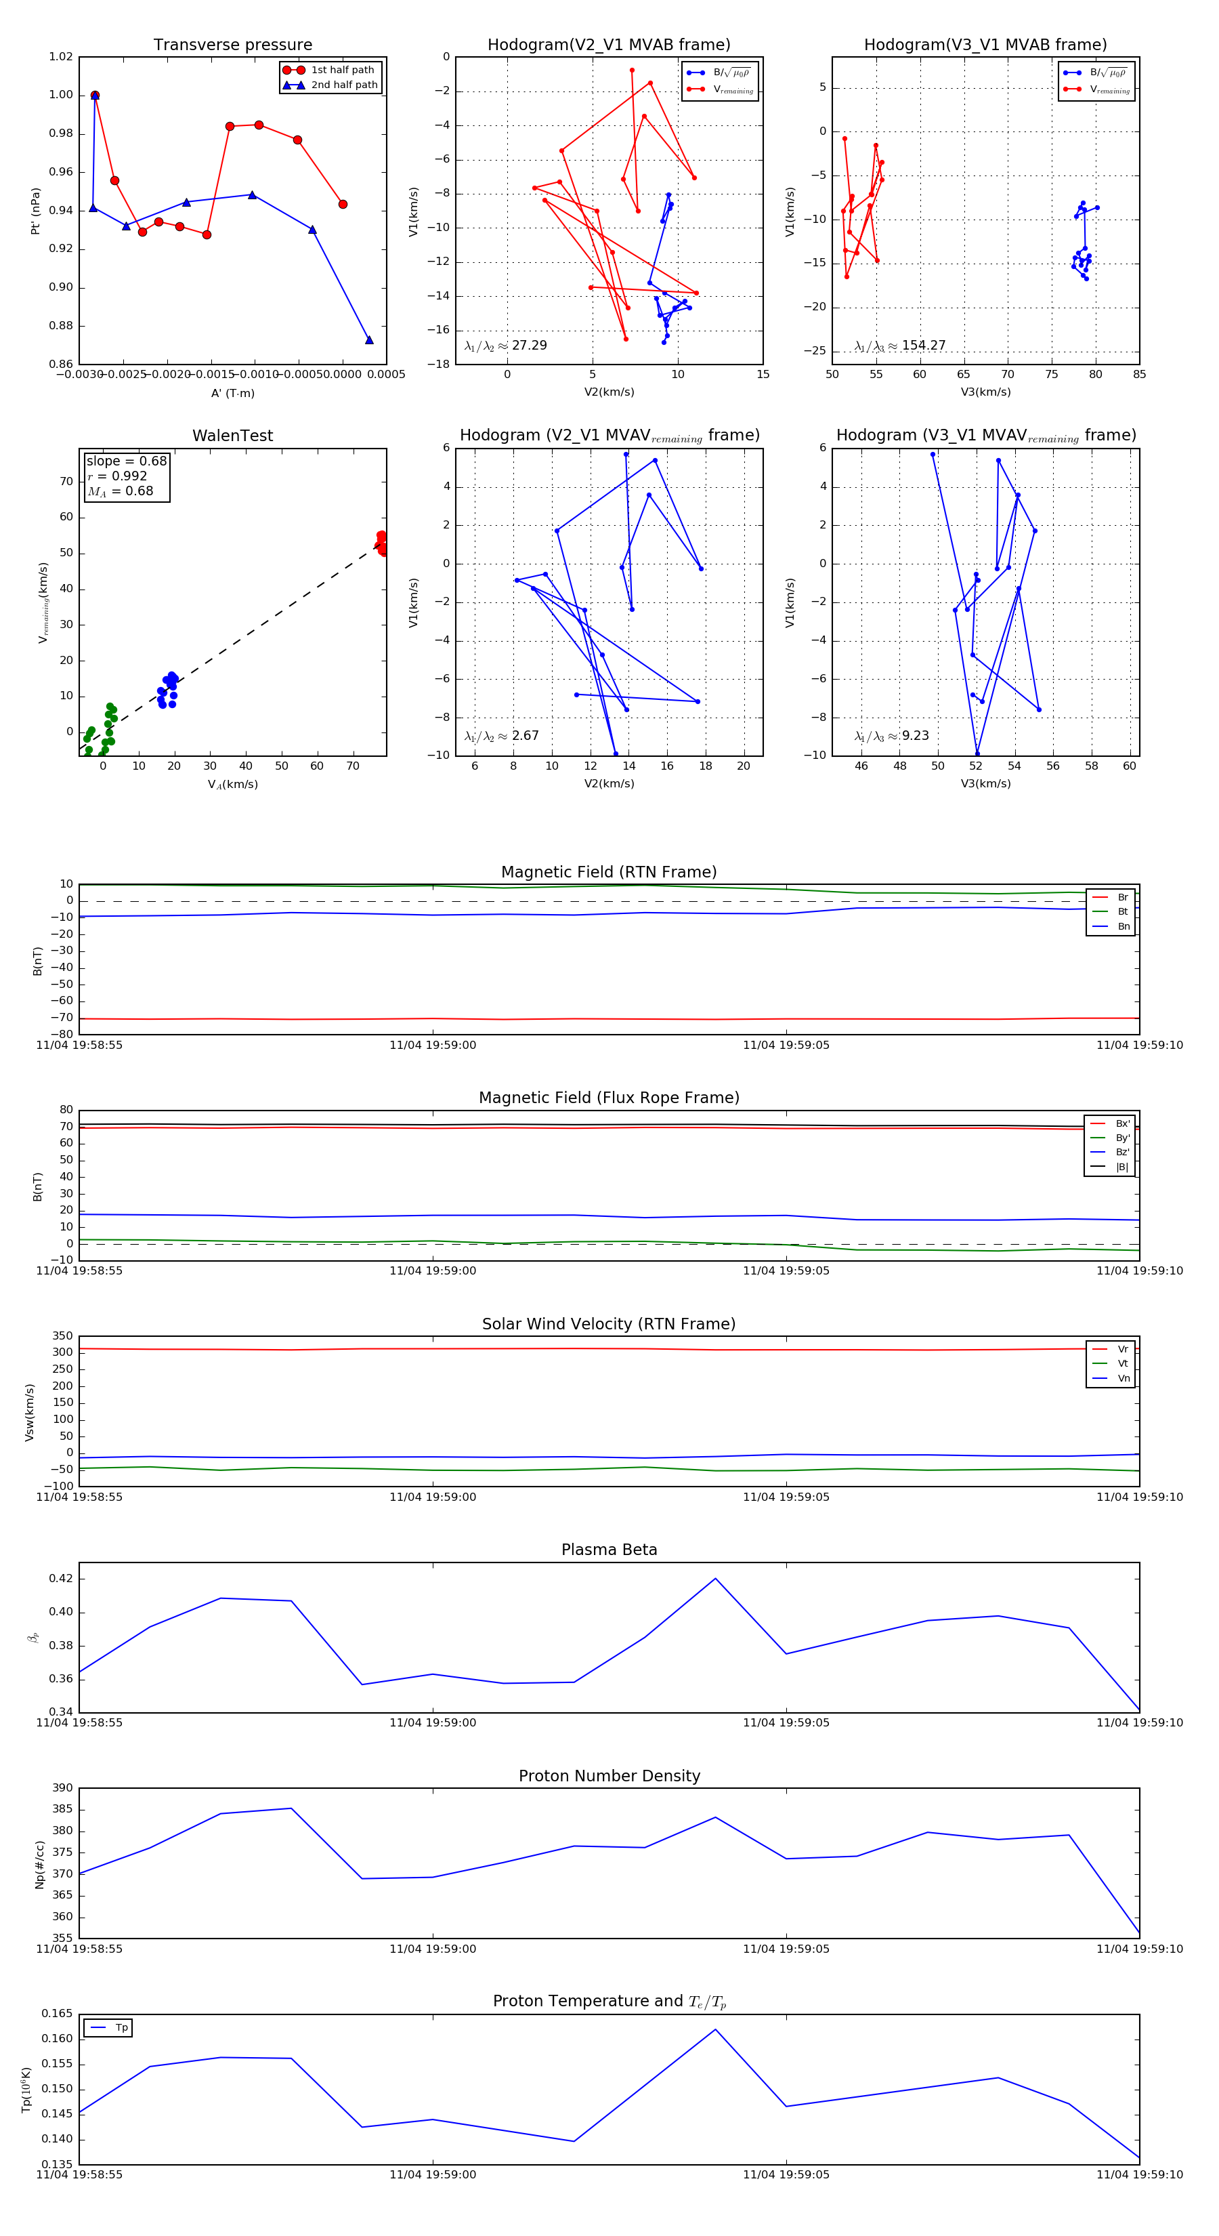Screen dimensions: 1219x2236
Task: Select '2nd half path' legend entry
Action: [330, 85]
